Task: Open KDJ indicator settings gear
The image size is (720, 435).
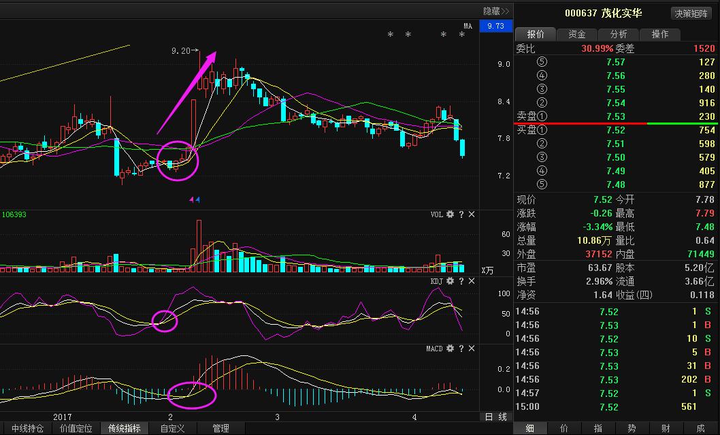Action: pyautogui.click(x=450, y=281)
